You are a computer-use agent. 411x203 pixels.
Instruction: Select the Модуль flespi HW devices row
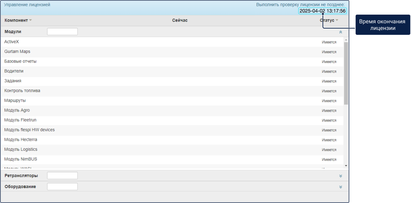pyautogui.click(x=172, y=130)
